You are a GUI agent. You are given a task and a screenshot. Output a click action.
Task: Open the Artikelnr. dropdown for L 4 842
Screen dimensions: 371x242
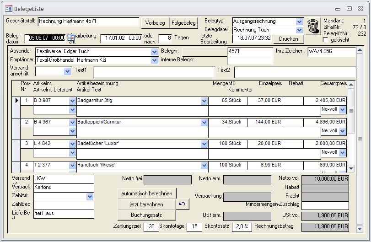[72, 144]
